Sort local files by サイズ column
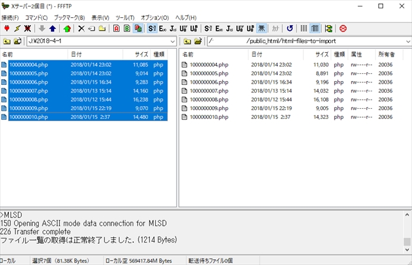Image resolution: width=412 pixels, height=265 pixels. pyautogui.click(x=140, y=55)
